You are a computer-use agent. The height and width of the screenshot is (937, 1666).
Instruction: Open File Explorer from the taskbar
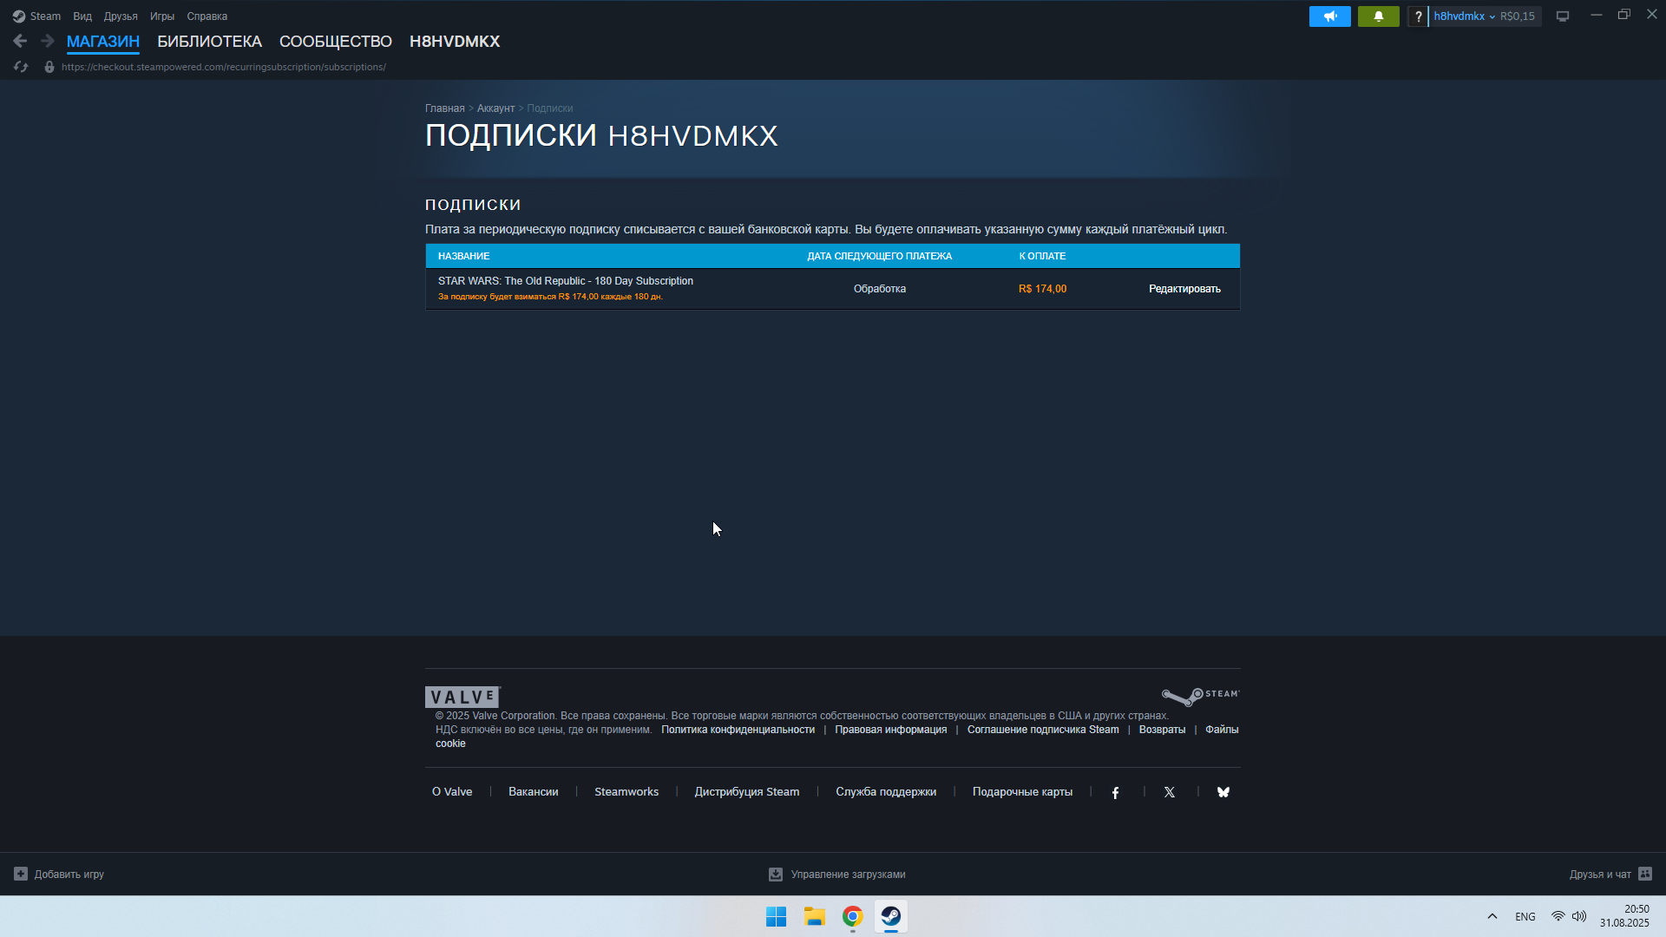click(814, 916)
